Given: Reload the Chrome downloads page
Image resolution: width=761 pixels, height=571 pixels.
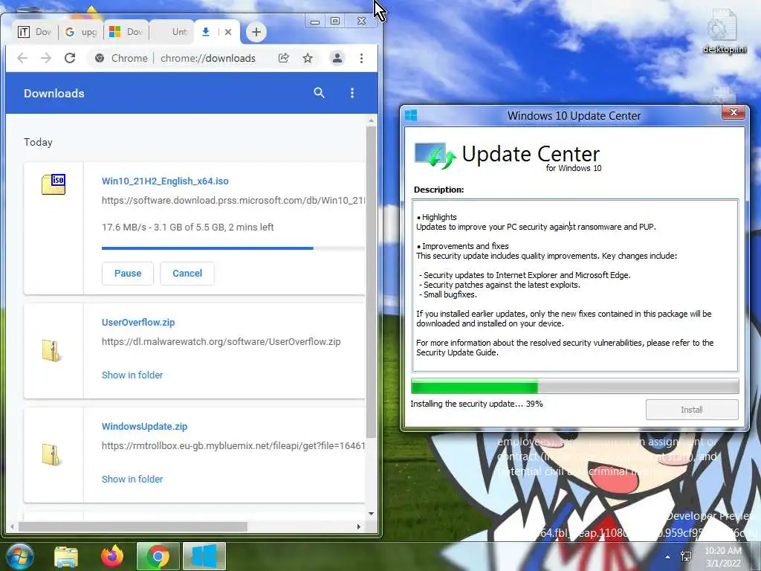Looking at the screenshot, I should [x=70, y=58].
